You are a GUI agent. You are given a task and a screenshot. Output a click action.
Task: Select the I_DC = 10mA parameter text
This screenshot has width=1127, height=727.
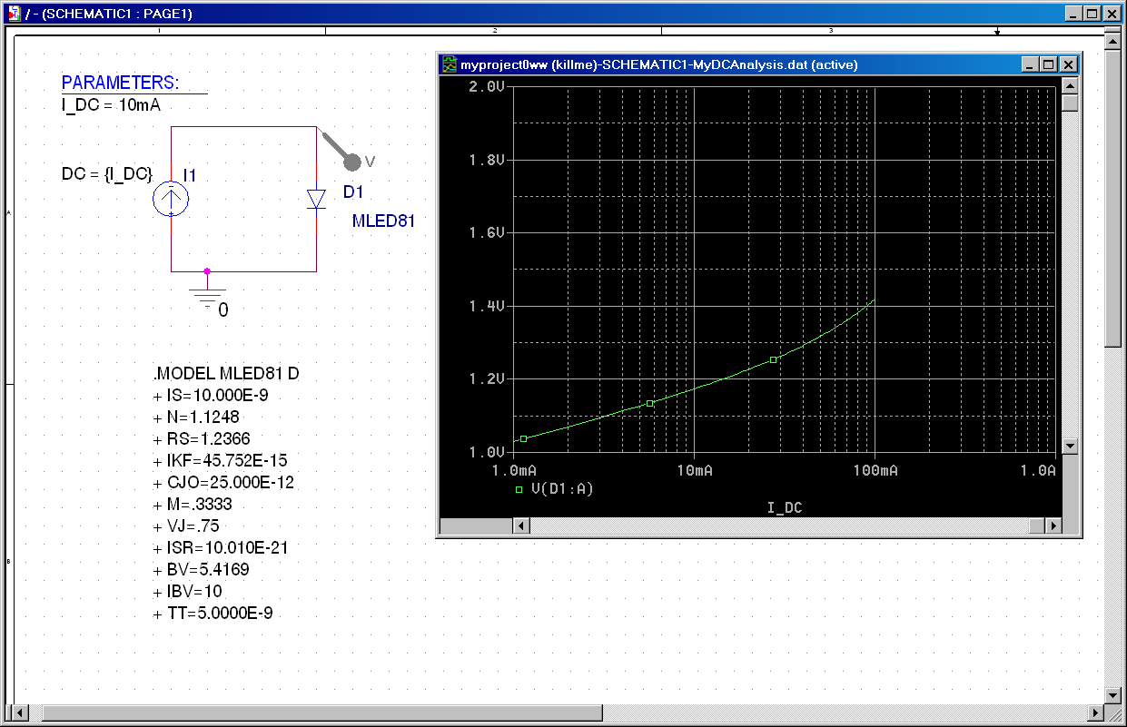tap(111, 105)
